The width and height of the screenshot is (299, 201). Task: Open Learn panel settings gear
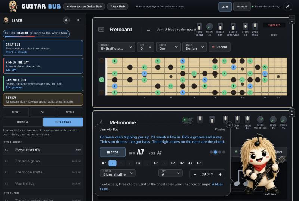tap(66, 20)
